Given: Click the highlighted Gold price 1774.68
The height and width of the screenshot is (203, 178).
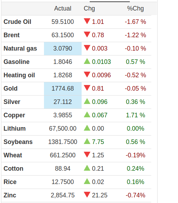Looking at the screenshot, I should pyautogui.click(x=63, y=89).
